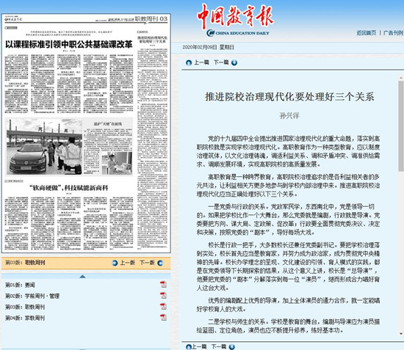The width and height of the screenshot is (404, 350).
Task: Collapse page list with up triangle
Action: point(82,277)
